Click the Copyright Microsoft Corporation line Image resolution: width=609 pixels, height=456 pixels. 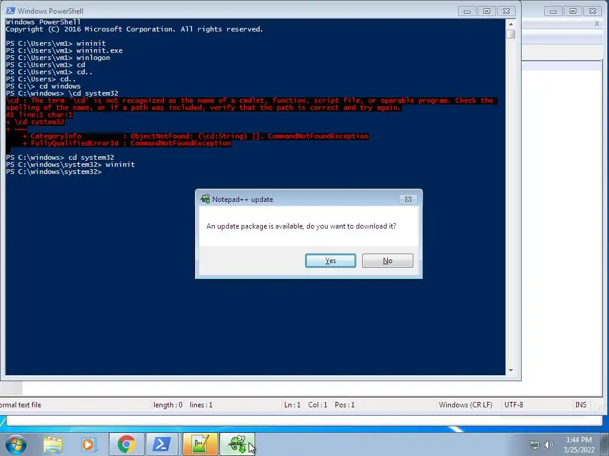[x=134, y=30]
